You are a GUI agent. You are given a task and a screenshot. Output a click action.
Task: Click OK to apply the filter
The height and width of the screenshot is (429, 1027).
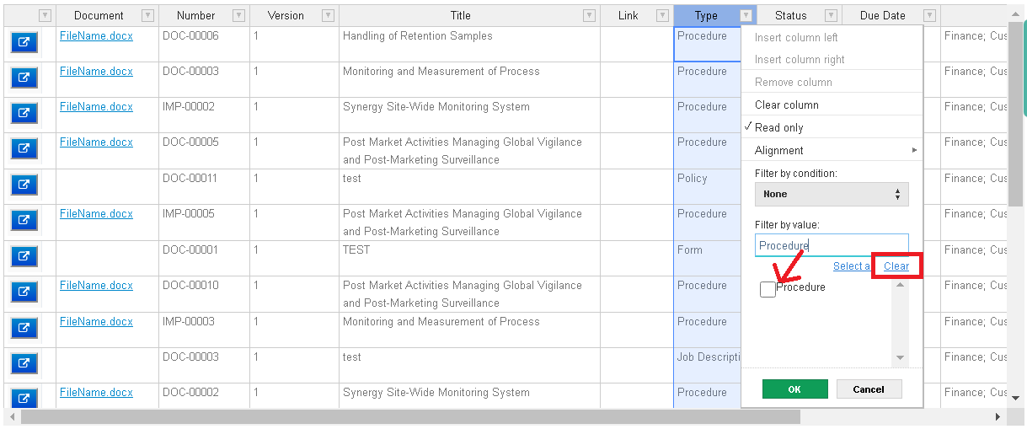point(794,389)
